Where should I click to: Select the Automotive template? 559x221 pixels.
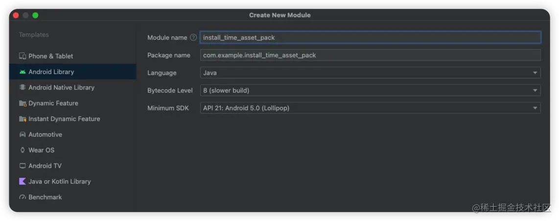coord(73,135)
